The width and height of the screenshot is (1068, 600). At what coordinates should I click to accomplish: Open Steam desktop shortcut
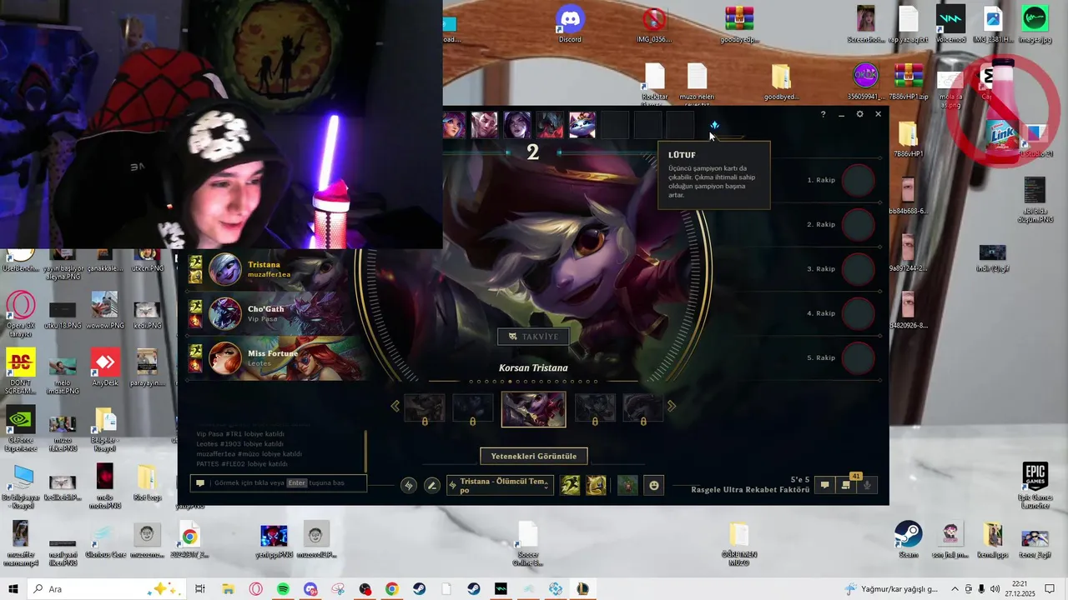[x=908, y=540]
